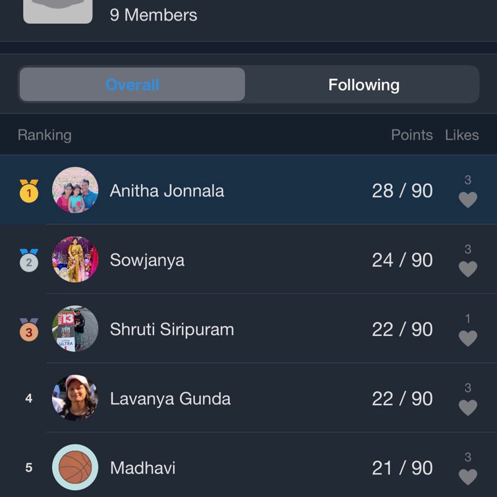This screenshot has width=497, height=497.
Task: Tap the Points column header
Action: click(412, 135)
